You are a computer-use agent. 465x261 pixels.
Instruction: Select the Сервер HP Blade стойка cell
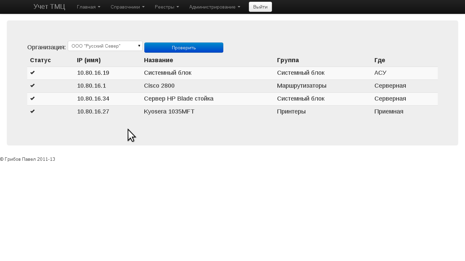pos(179,99)
